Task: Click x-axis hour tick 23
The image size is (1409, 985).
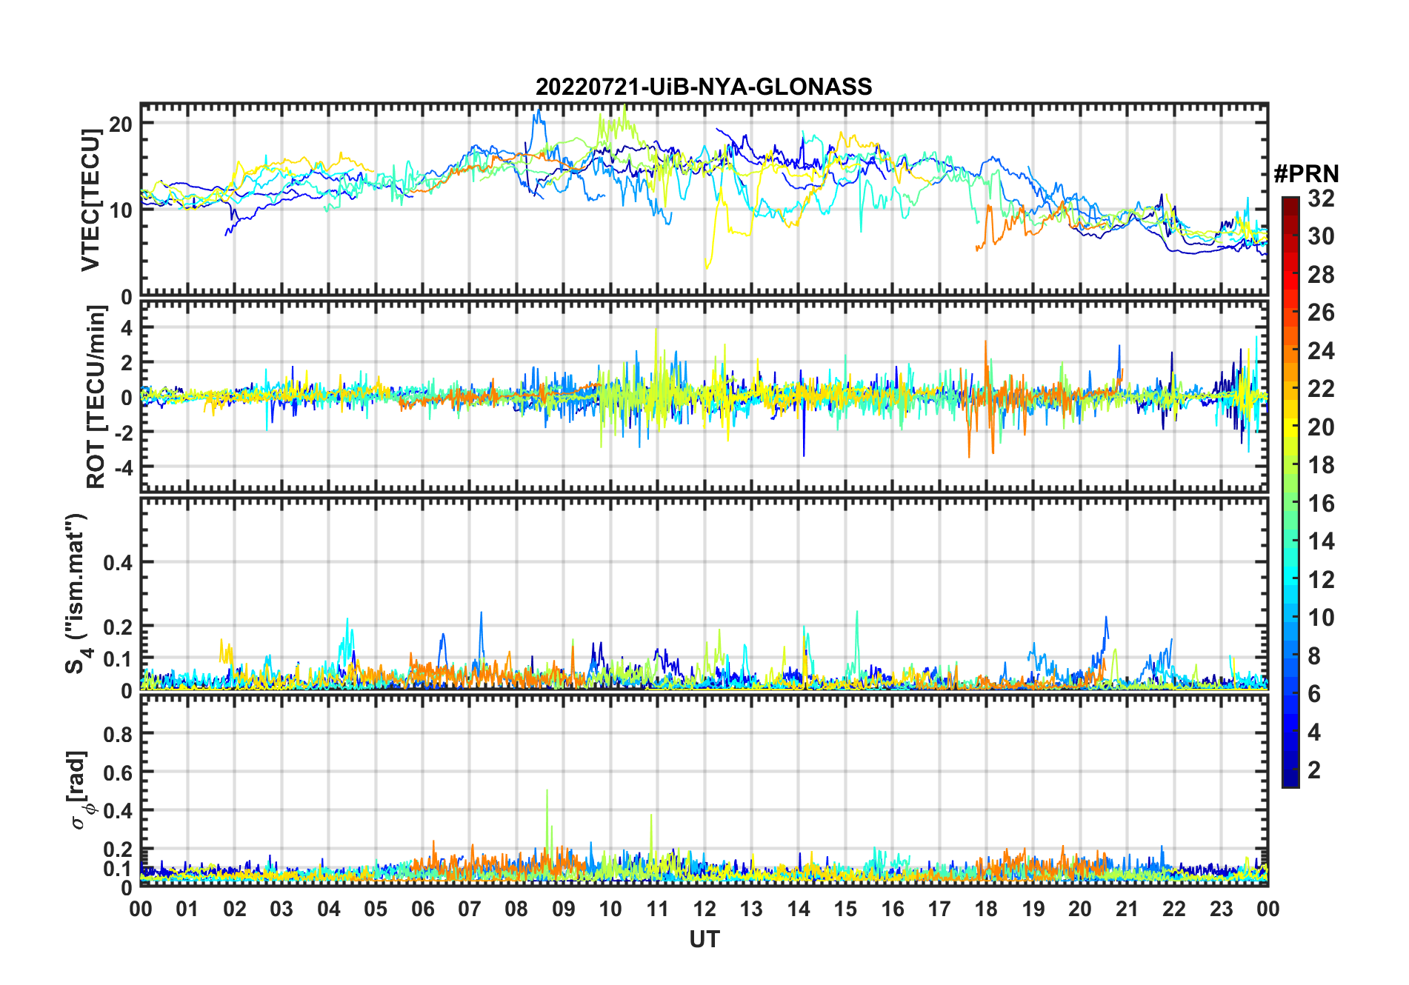Action: pyautogui.click(x=1222, y=909)
